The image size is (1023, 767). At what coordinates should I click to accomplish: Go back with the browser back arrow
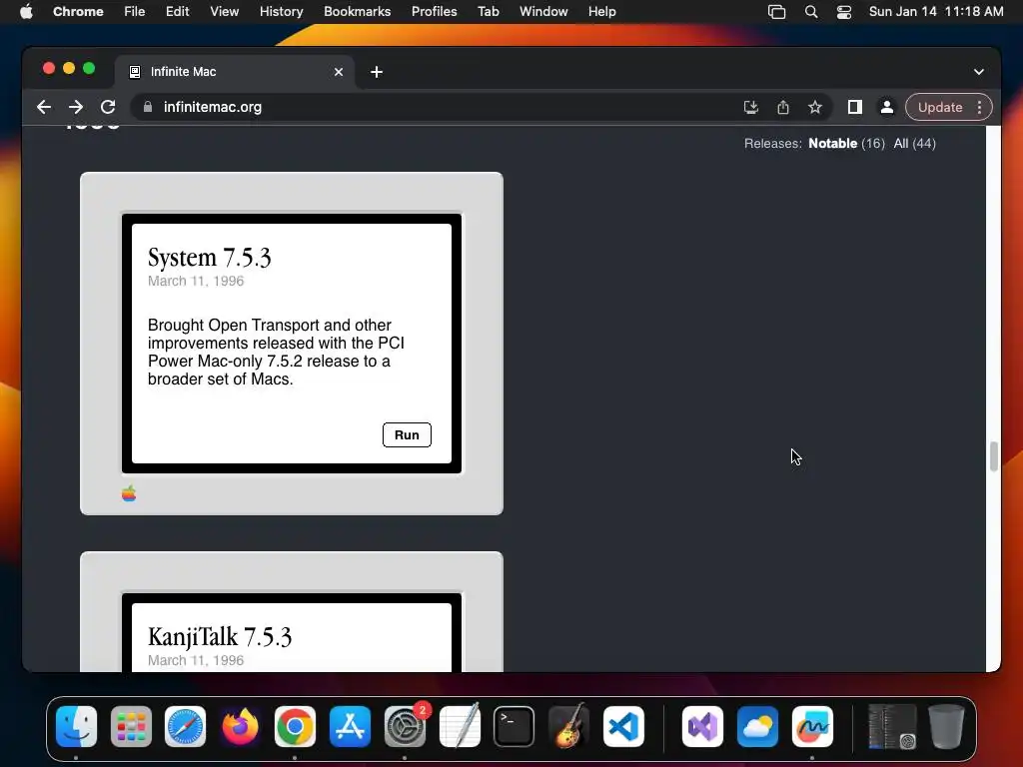coord(44,107)
